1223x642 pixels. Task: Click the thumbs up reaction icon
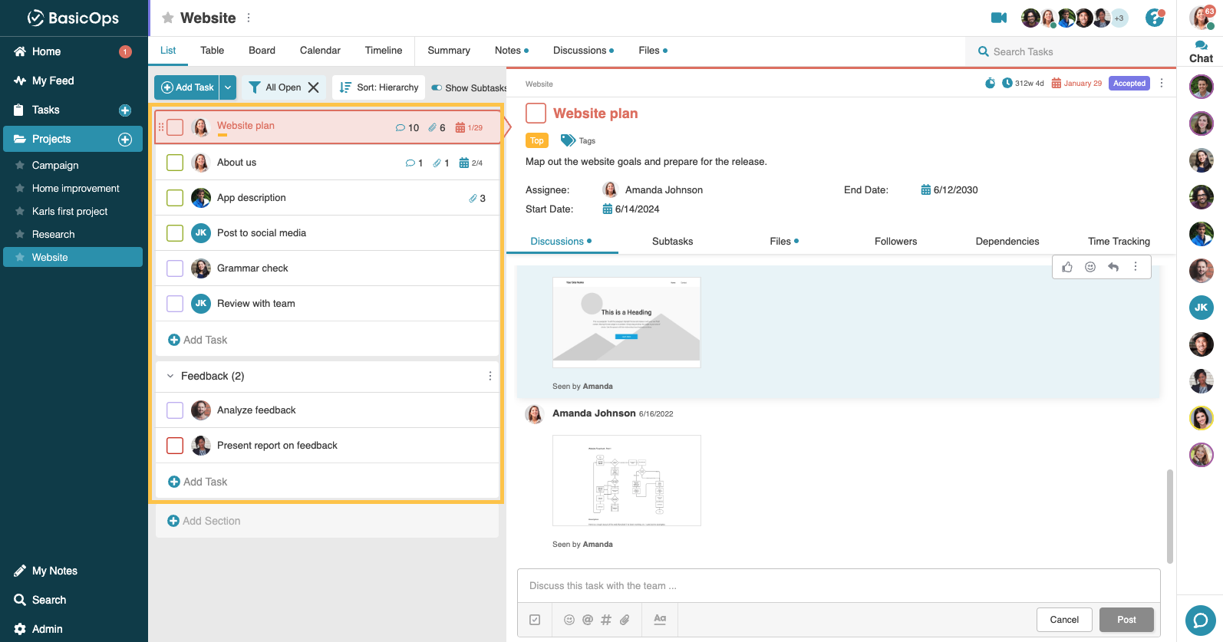point(1067,267)
